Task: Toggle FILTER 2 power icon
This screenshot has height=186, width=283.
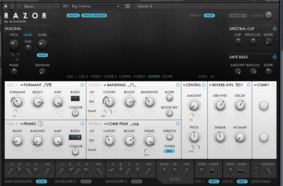Action: click(178, 124)
